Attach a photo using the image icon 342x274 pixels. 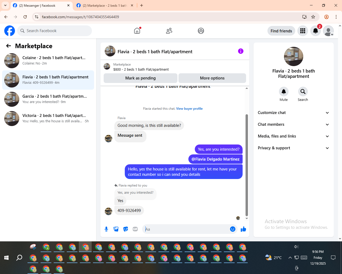point(116,229)
